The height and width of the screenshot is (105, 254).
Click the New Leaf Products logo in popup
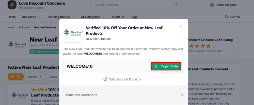(73, 33)
